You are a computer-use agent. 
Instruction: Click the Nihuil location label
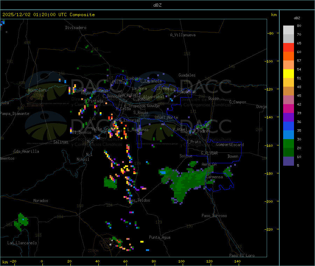pos(83,159)
